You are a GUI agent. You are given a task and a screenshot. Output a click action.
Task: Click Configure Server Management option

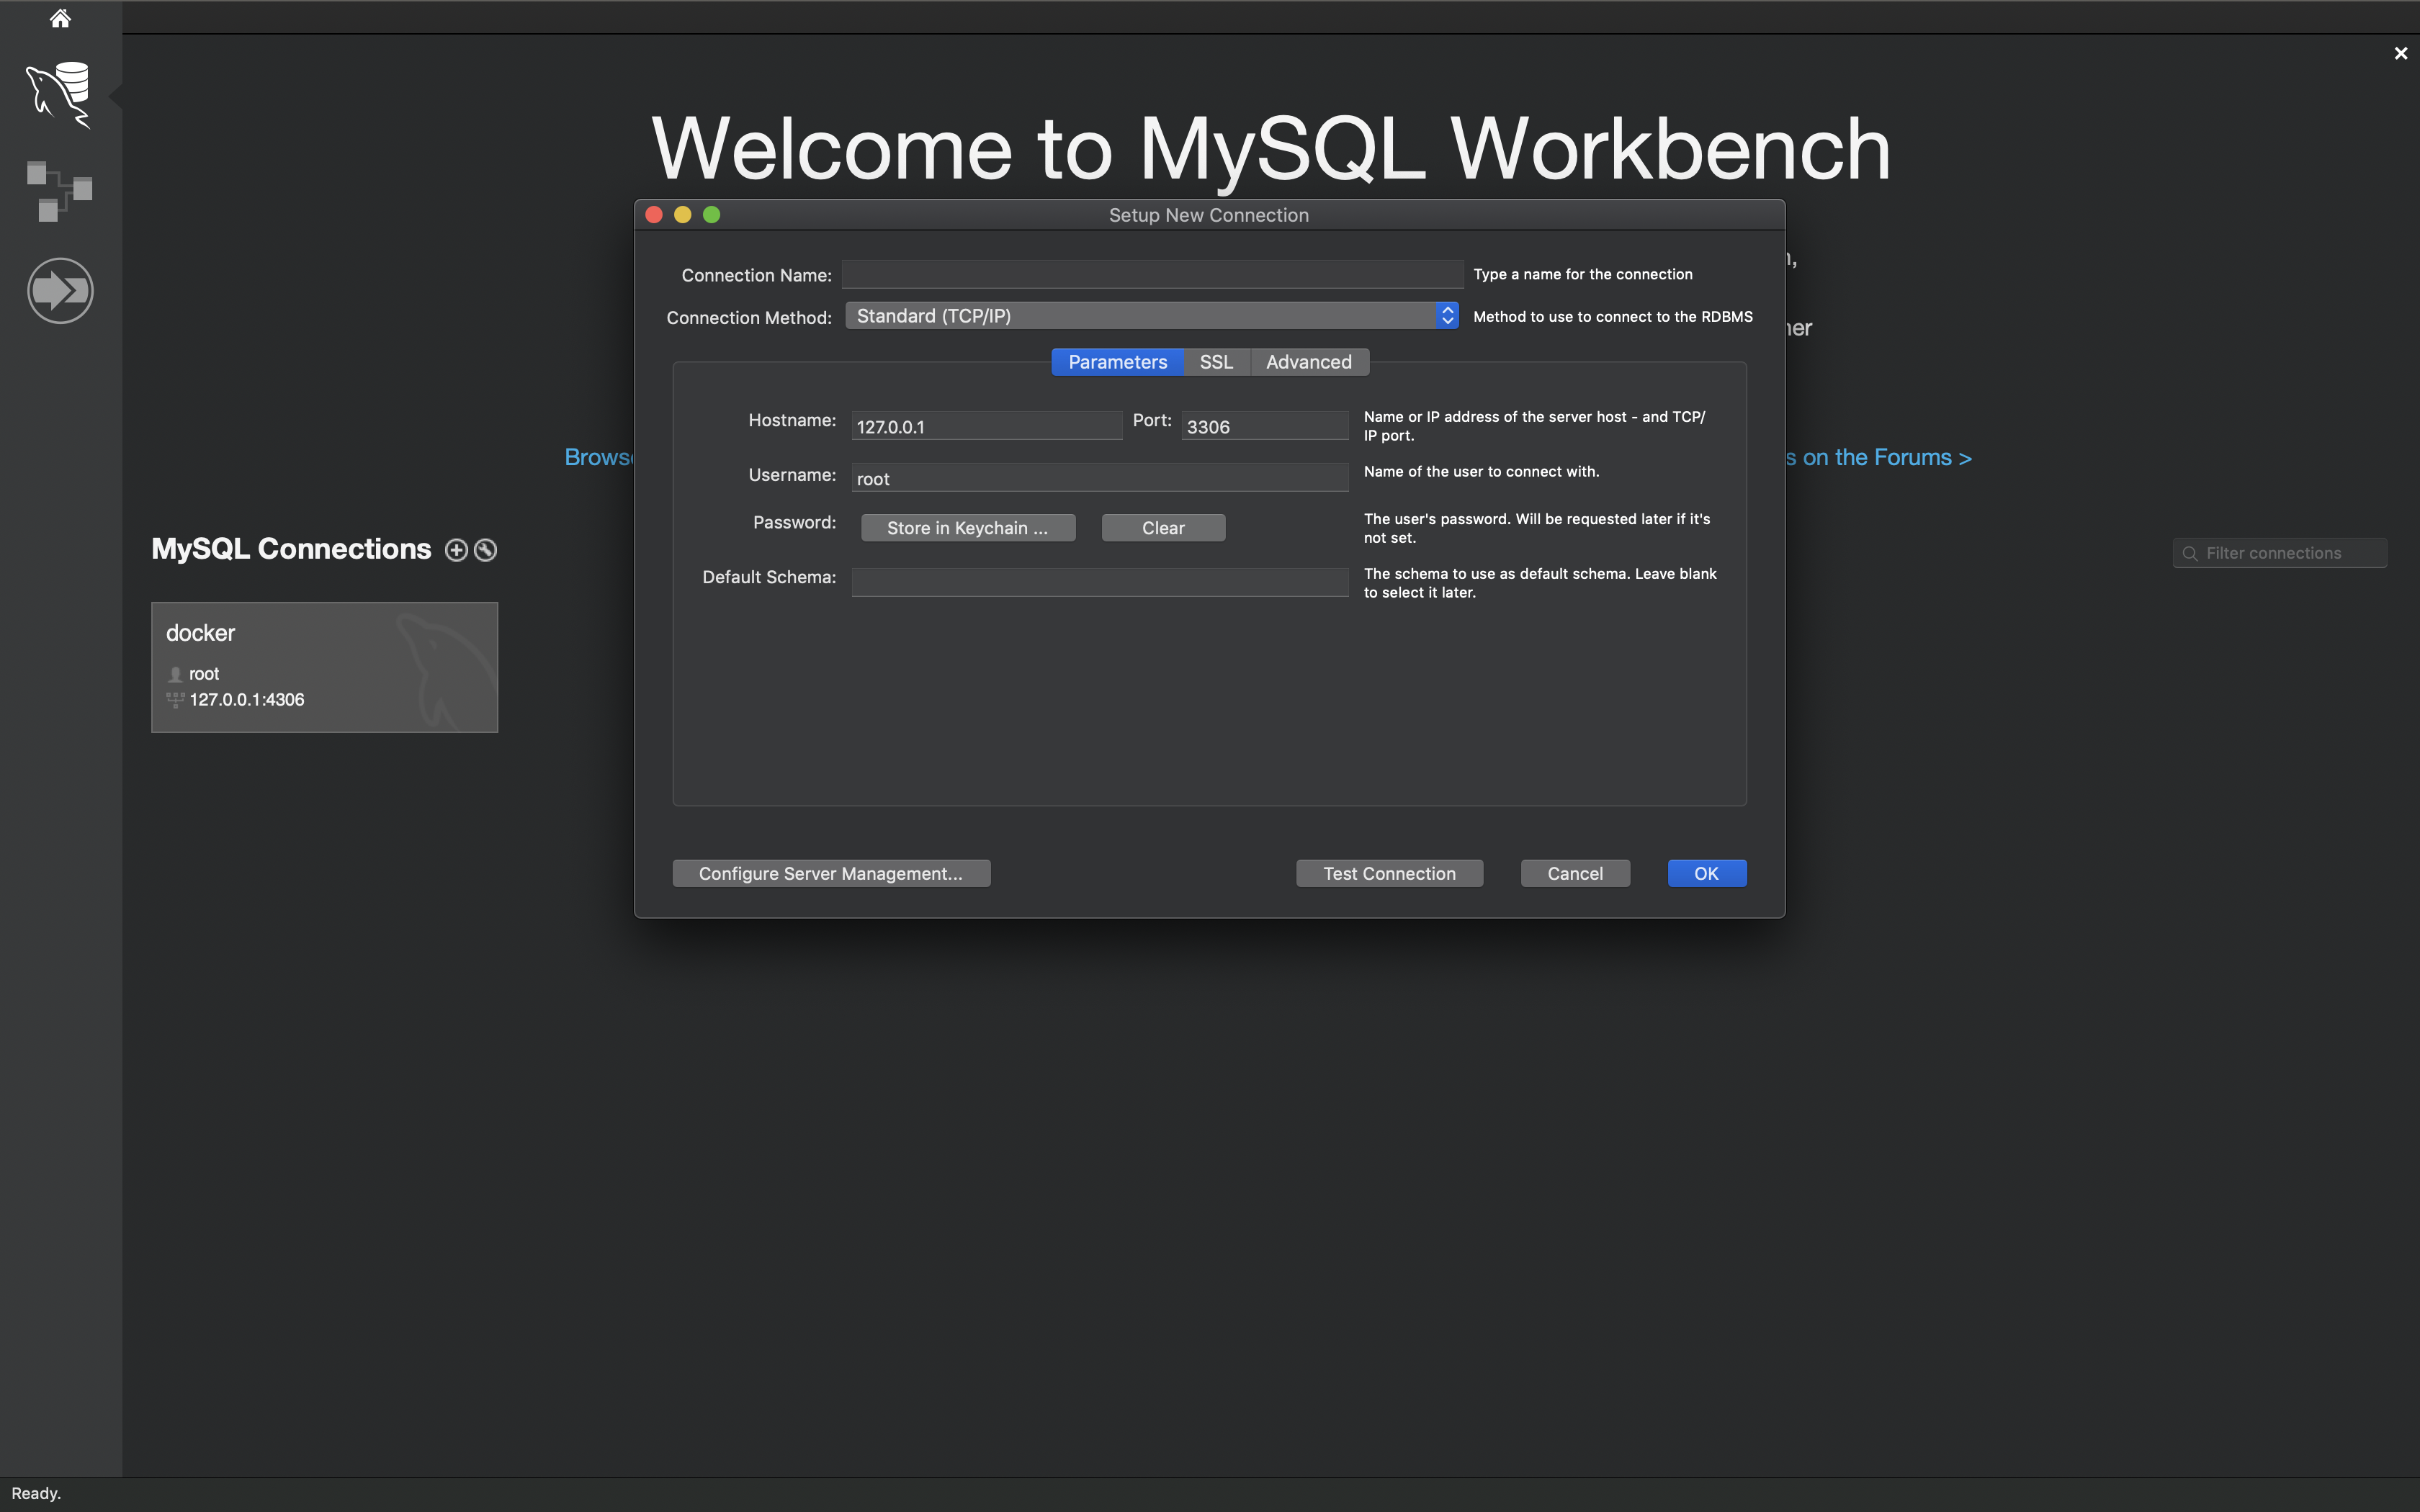(x=831, y=873)
